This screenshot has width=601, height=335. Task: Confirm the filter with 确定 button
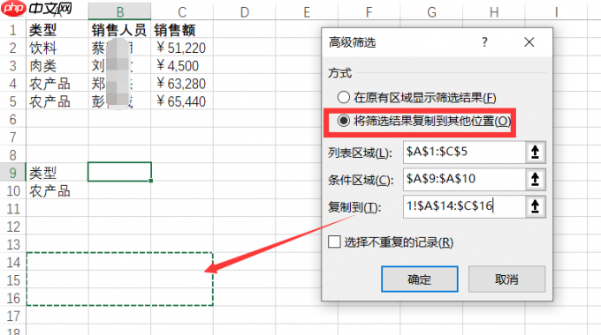tap(420, 279)
